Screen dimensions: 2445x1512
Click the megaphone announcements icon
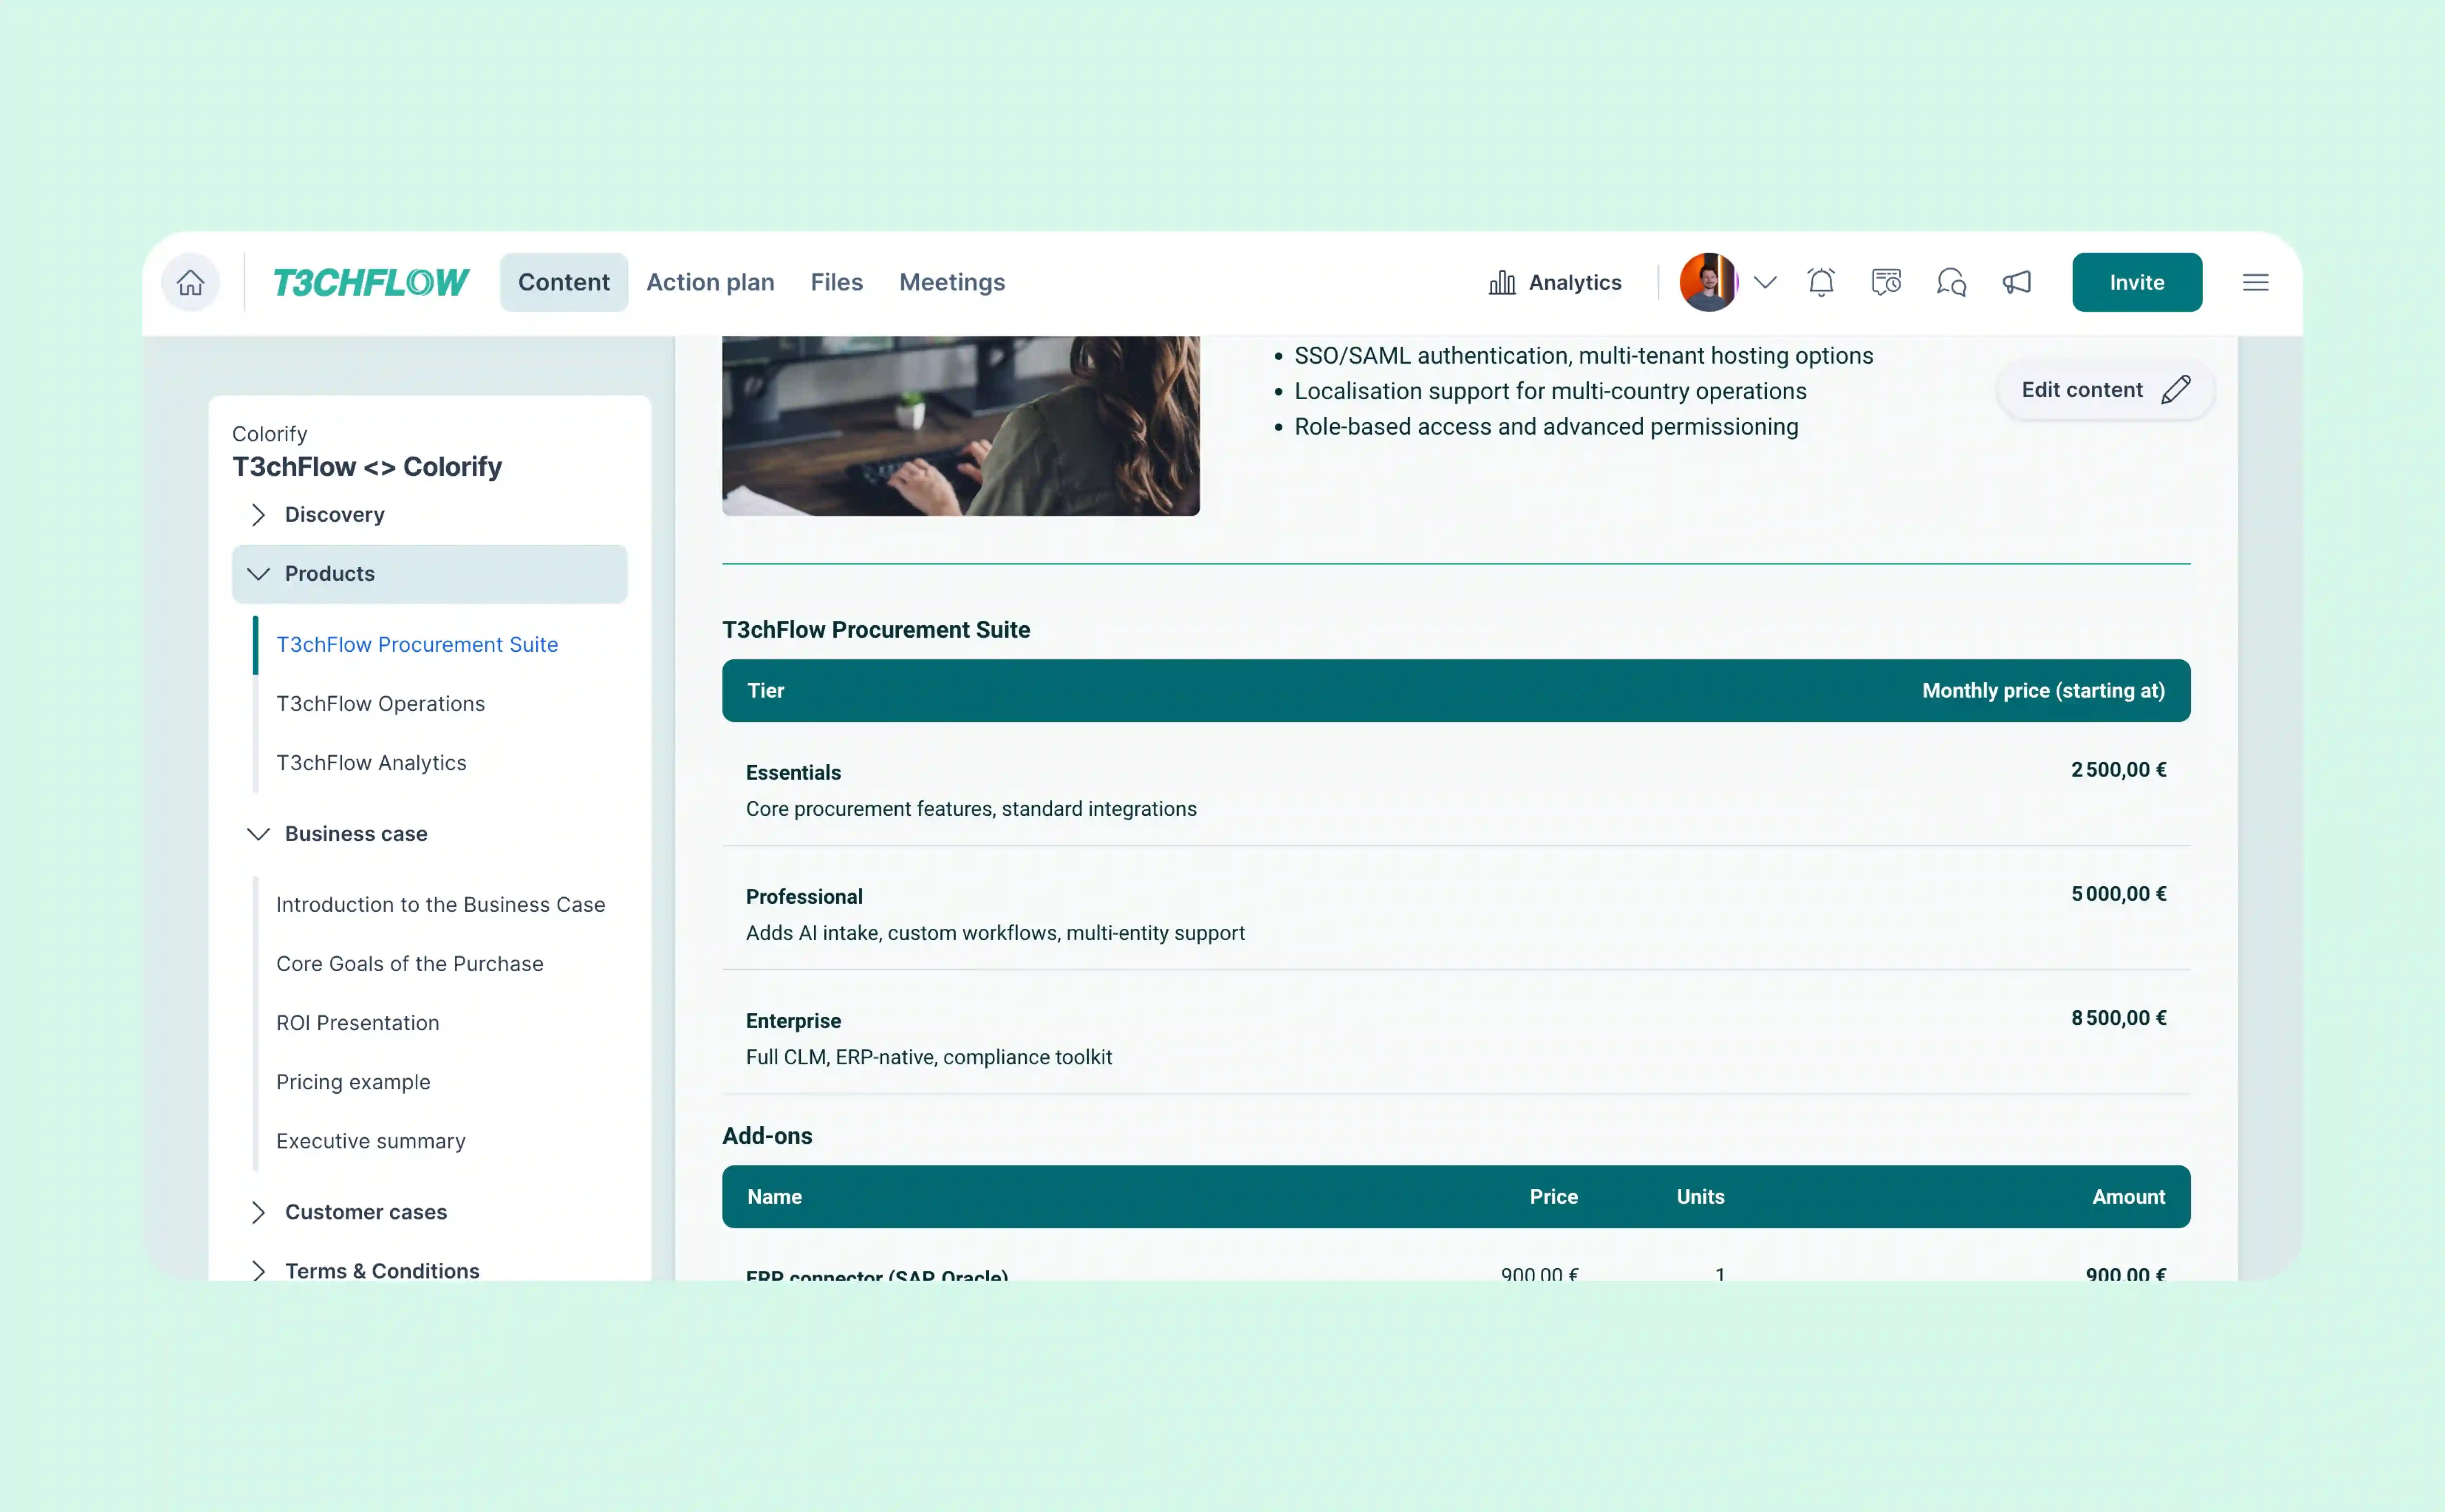[x=2016, y=282]
